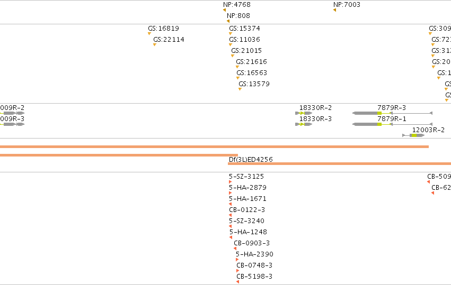Select the 18330R-3 transcript label
Image resolution: width=451 pixels, height=285 pixels.
315,119
